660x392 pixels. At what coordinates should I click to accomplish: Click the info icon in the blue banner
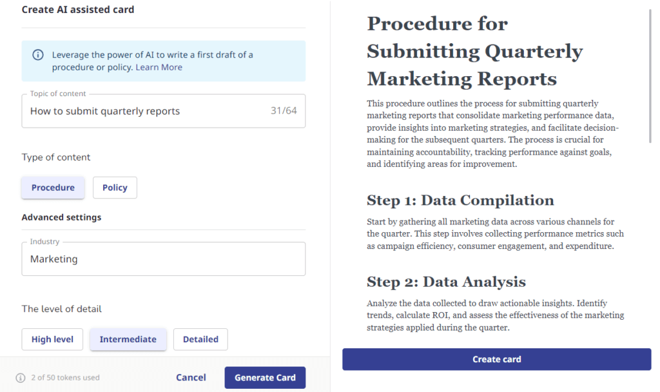click(39, 55)
